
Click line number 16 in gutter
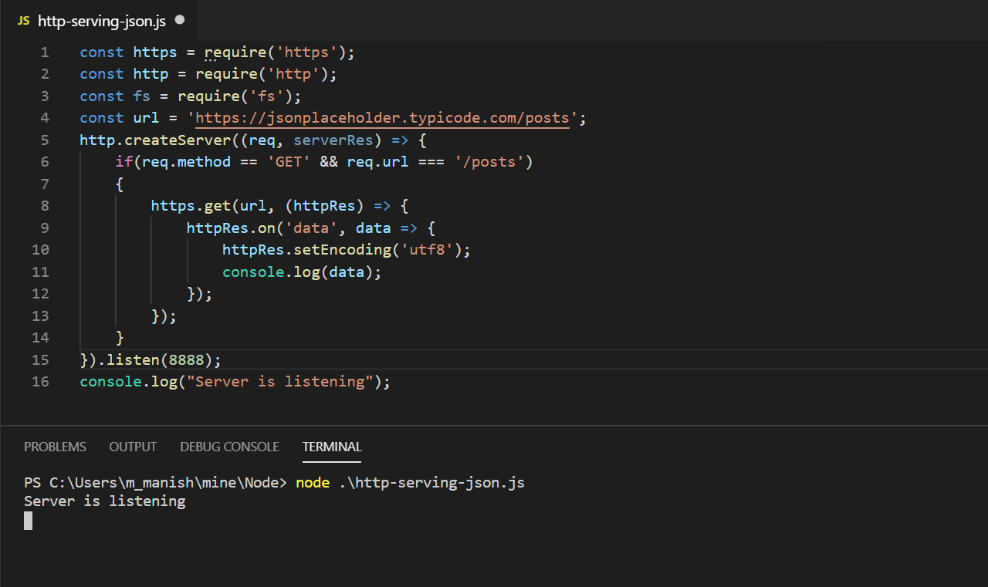[x=41, y=382]
